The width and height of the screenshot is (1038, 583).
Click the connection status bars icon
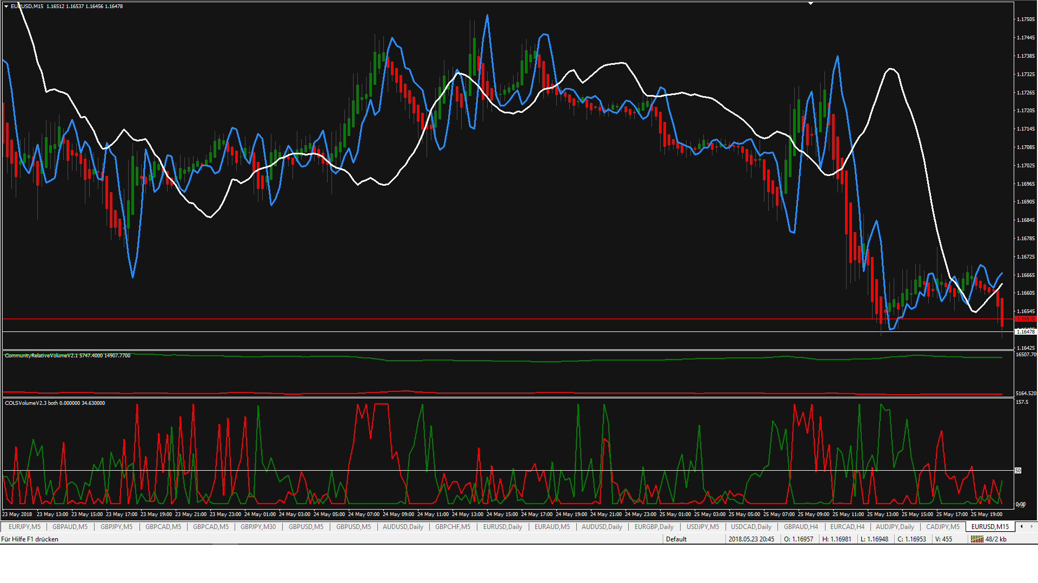click(977, 539)
